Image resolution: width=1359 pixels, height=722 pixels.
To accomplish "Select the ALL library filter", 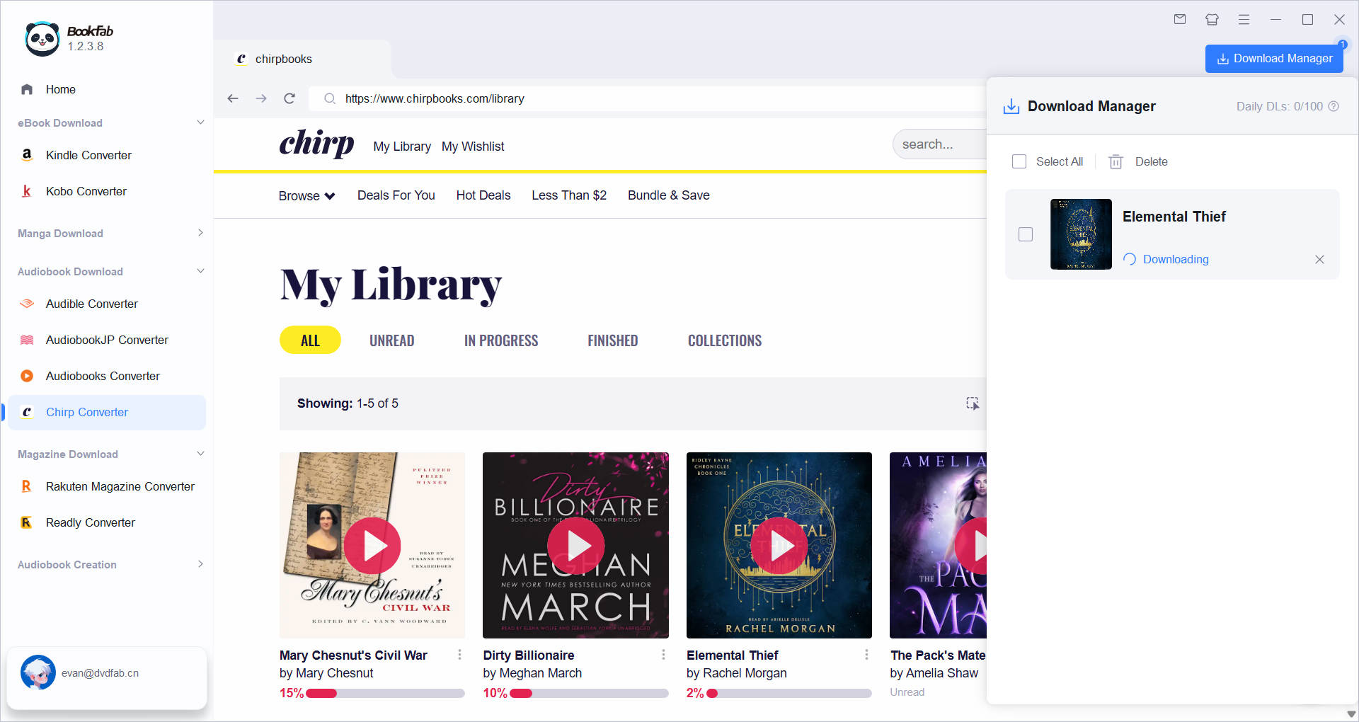I will click(x=310, y=340).
